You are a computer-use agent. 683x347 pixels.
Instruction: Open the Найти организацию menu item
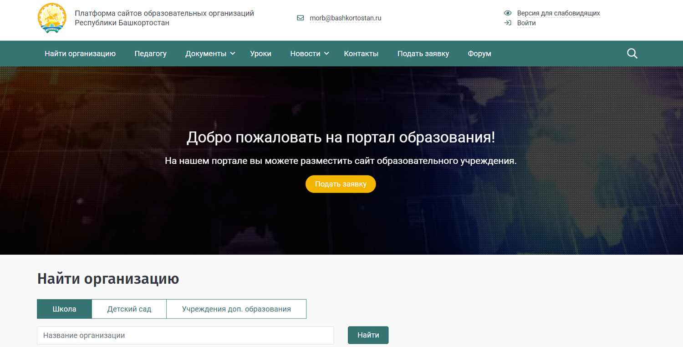(80, 54)
